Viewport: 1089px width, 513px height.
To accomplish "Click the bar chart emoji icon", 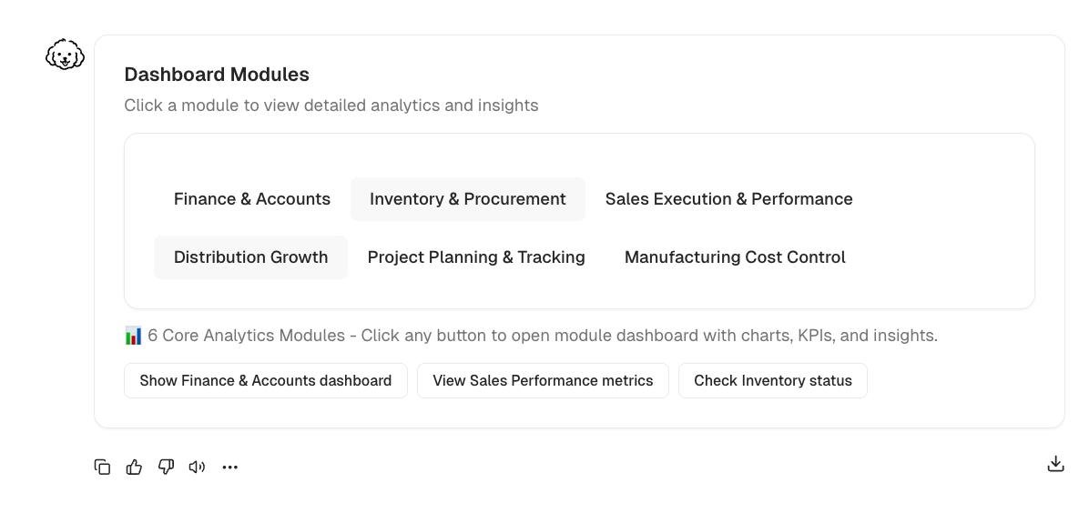I will coord(133,336).
